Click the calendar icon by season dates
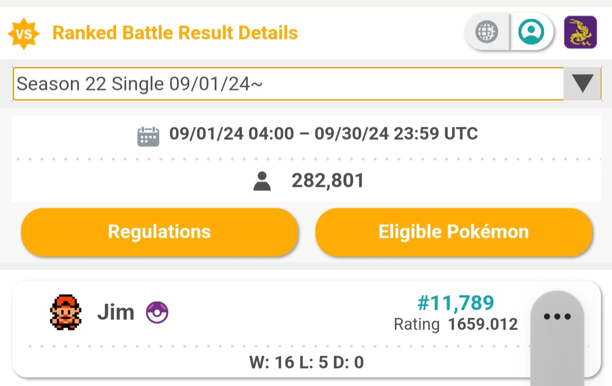The width and height of the screenshot is (612, 386). point(148,136)
